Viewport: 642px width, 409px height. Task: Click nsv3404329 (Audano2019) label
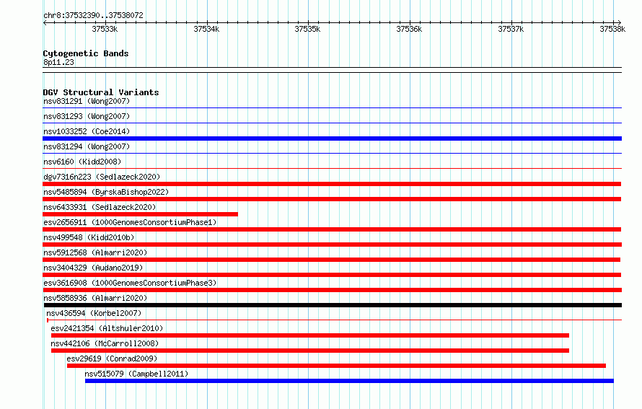(93, 268)
